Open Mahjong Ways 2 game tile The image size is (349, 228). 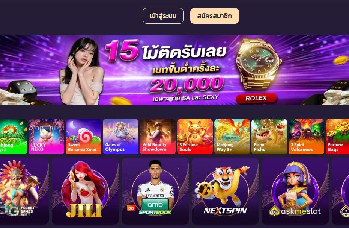pos(14,137)
